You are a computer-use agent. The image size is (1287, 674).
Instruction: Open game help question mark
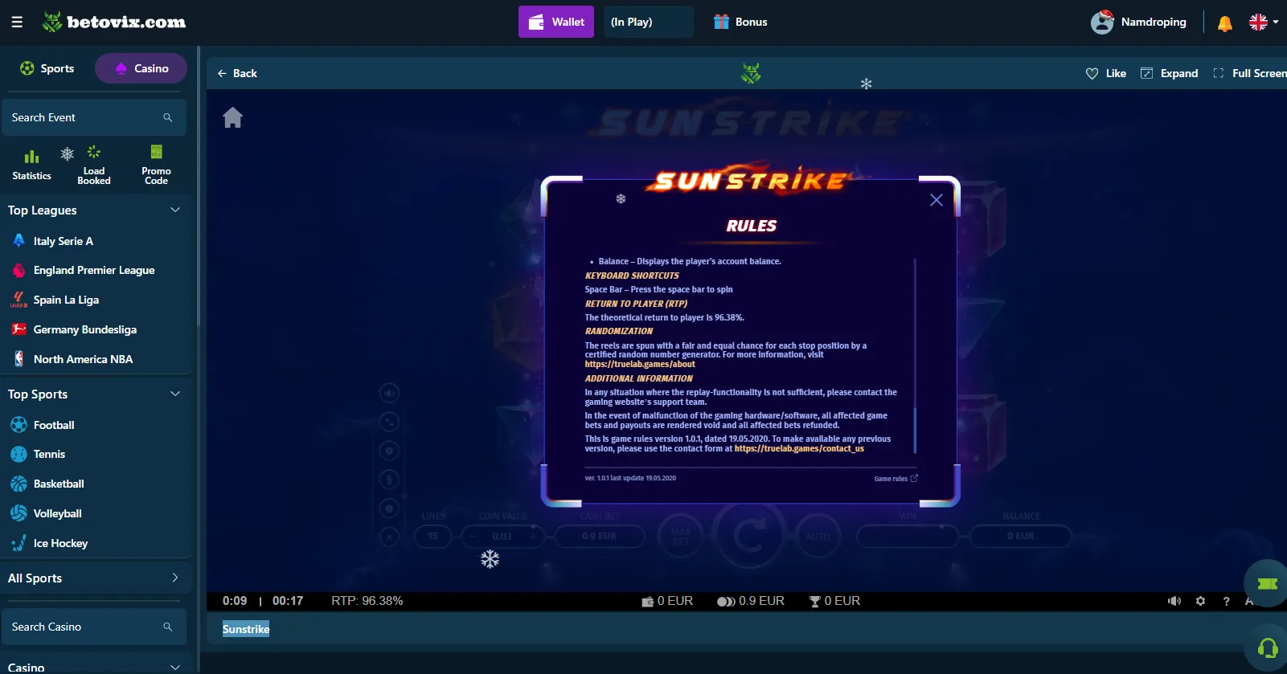click(x=1226, y=601)
